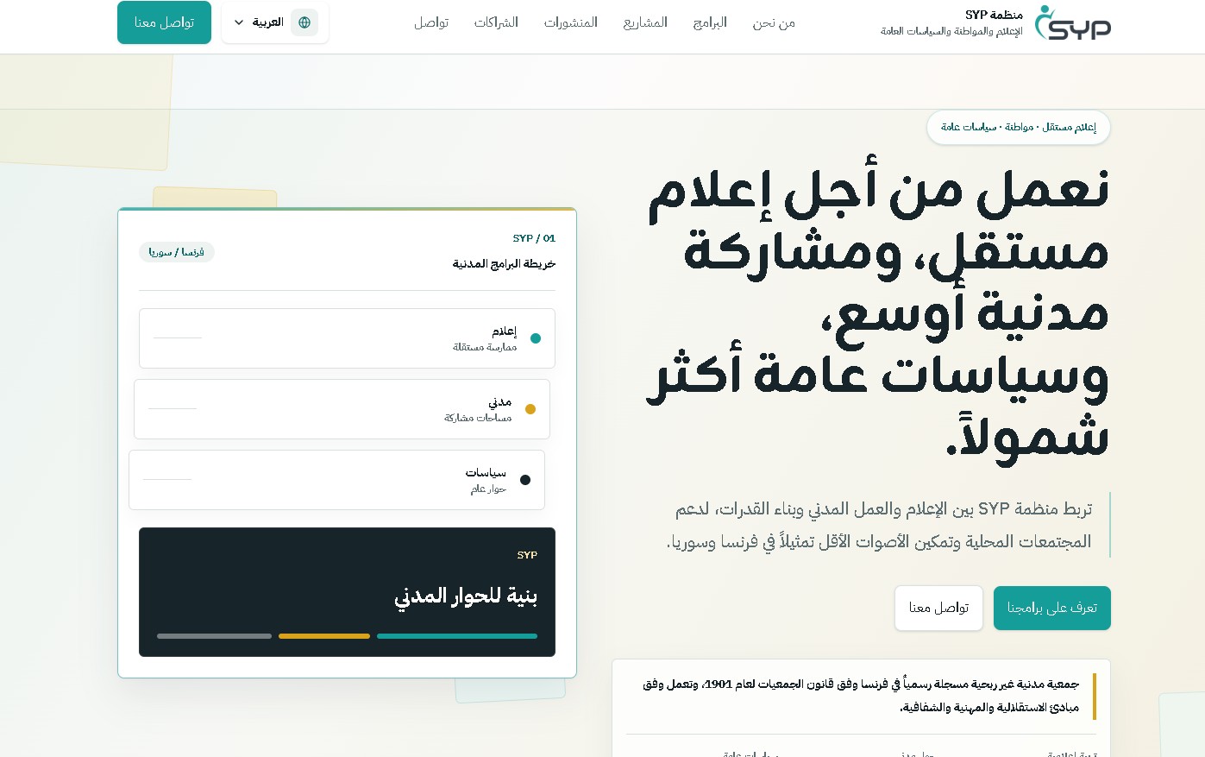Click the orange dot beside مدني
This screenshot has width=1205, height=757.
tap(530, 409)
